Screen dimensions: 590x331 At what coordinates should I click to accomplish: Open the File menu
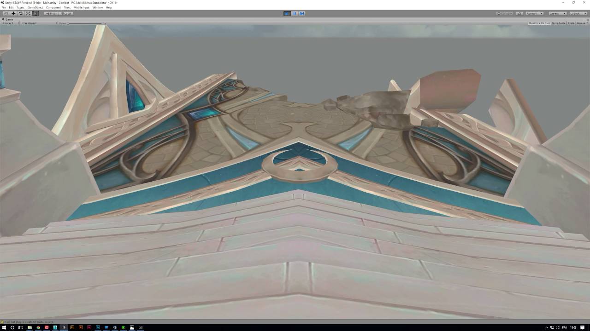point(4,7)
